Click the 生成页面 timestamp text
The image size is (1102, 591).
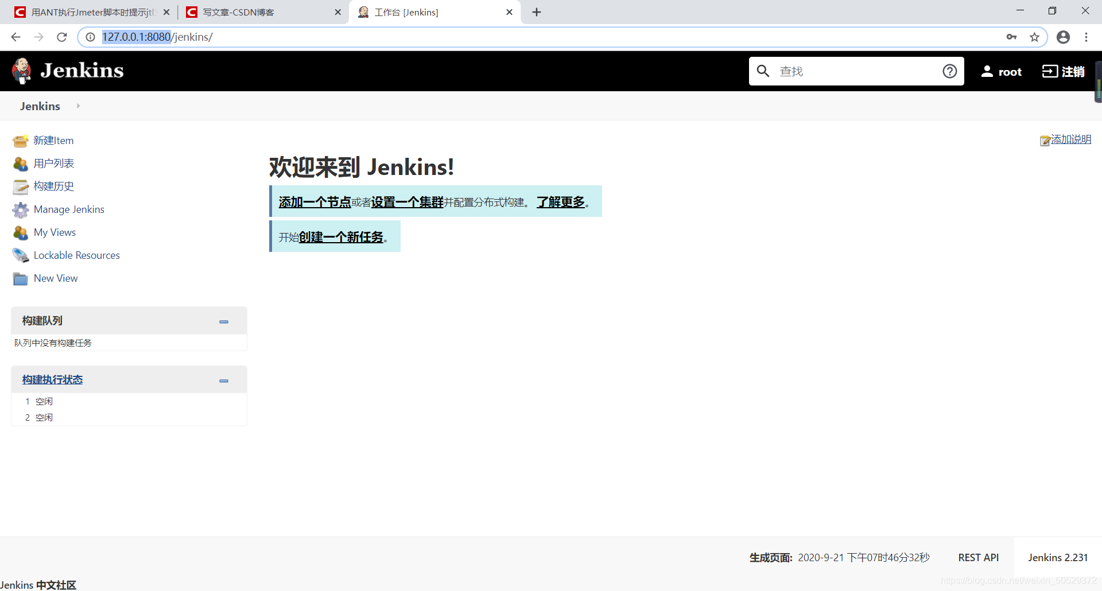[x=840, y=558]
